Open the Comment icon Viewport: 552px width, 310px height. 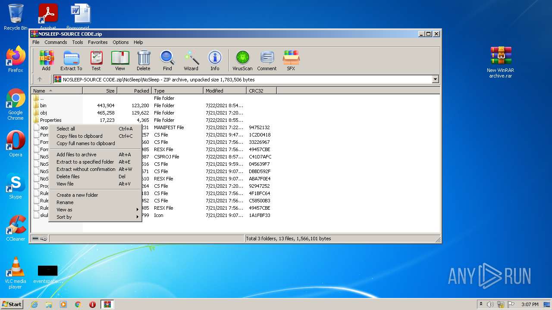[267, 60]
